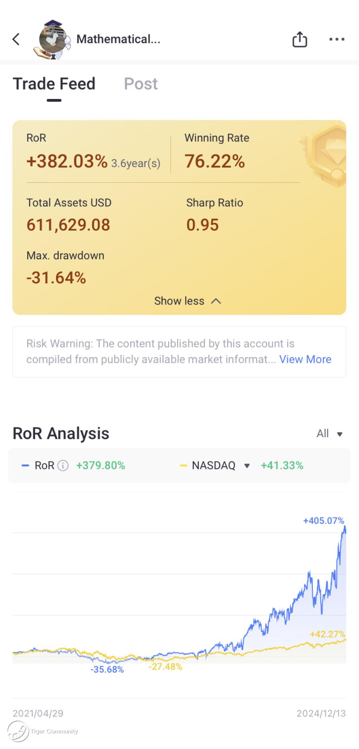
Task: Go back using the left arrow
Action: click(x=16, y=39)
